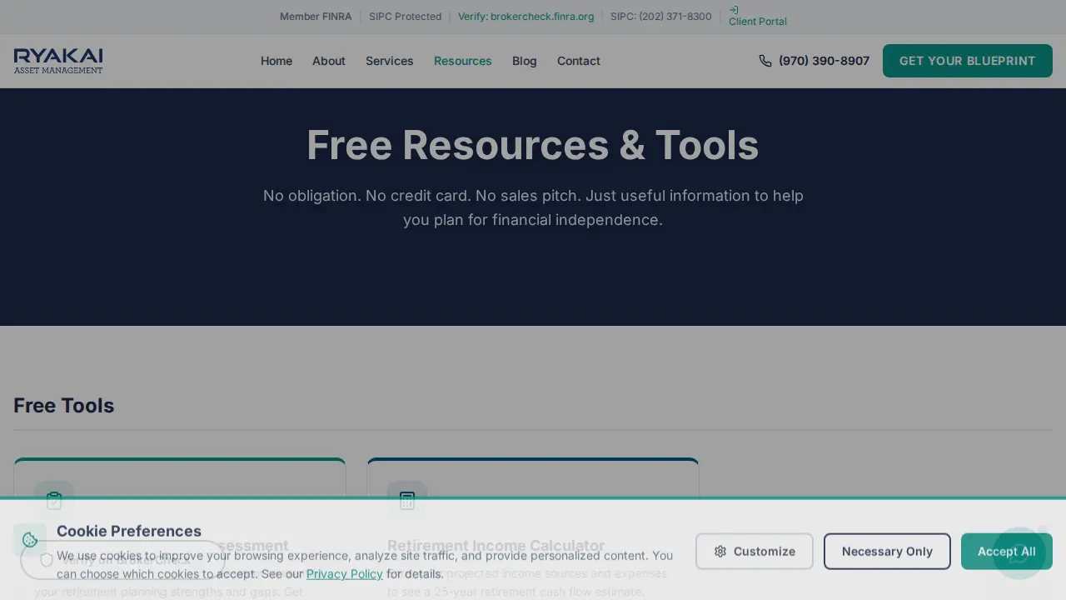Click the Cookie Preferences heading
Viewport: 1066px width, 600px height.
tap(129, 531)
